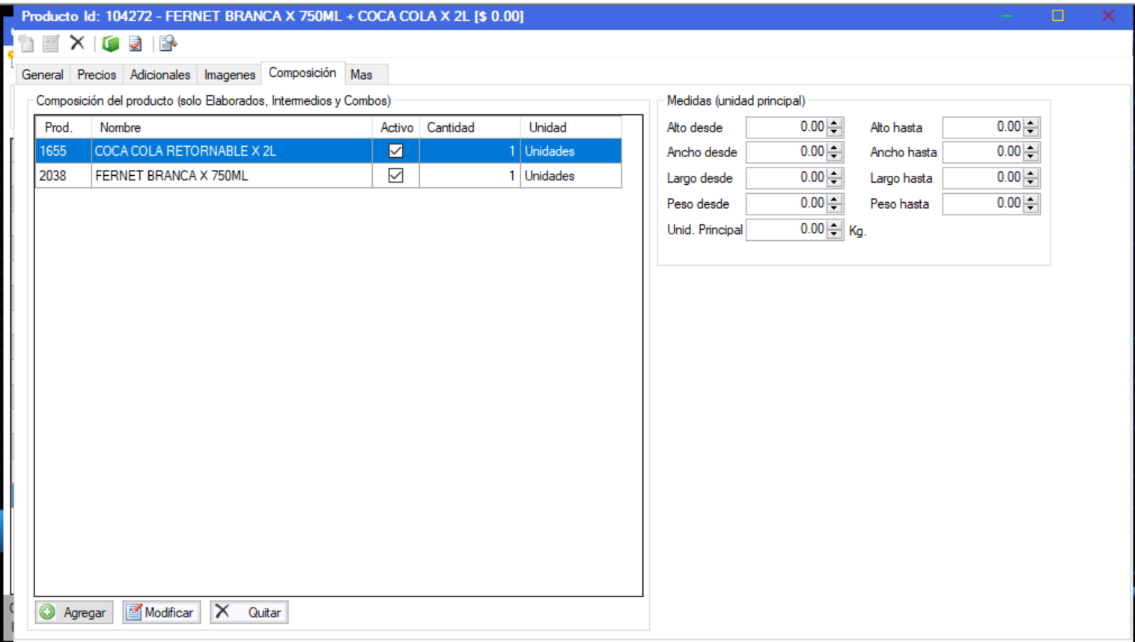
Task: Increase Alto desde value with up arrow
Action: coord(835,123)
